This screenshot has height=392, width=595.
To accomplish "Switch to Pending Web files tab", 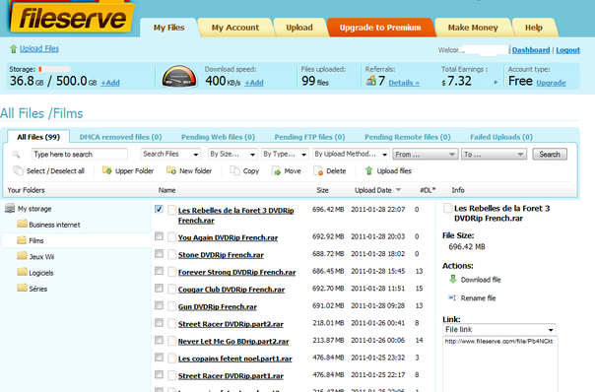I will (x=218, y=137).
